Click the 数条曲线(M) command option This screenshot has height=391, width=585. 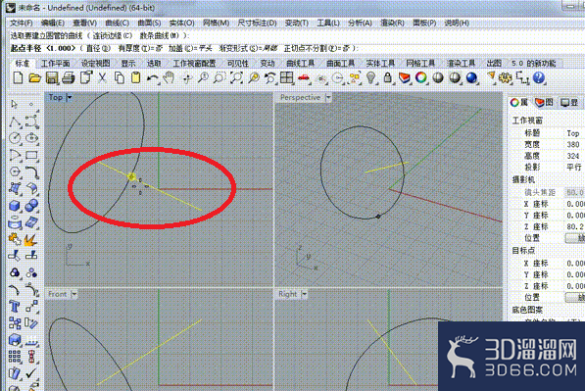click(x=160, y=36)
